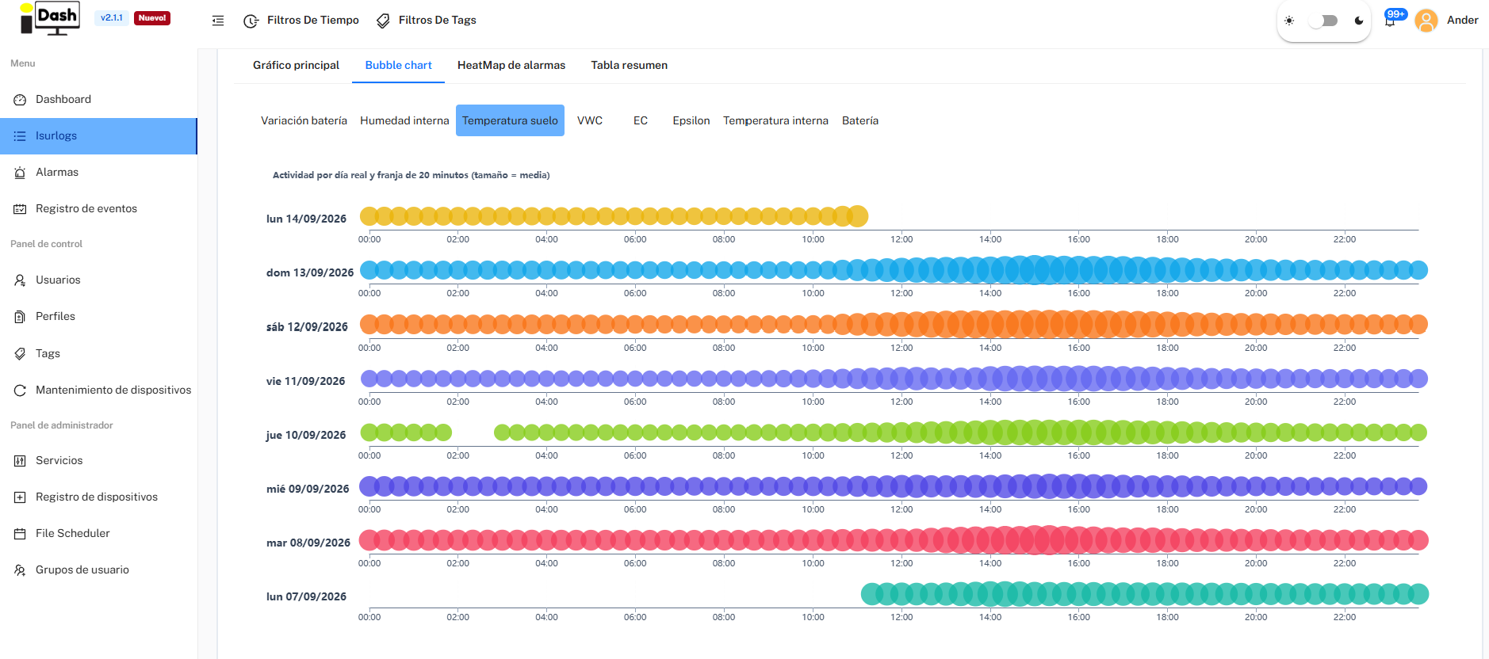Click the v2.1.1 version badge
This screenshot has height=659, width=1489.
pos(112,18)
